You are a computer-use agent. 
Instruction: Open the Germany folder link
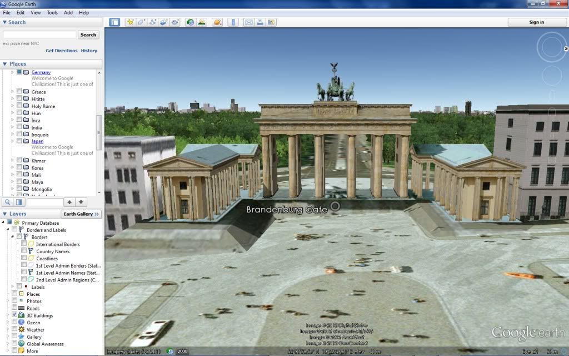[41, 72]
